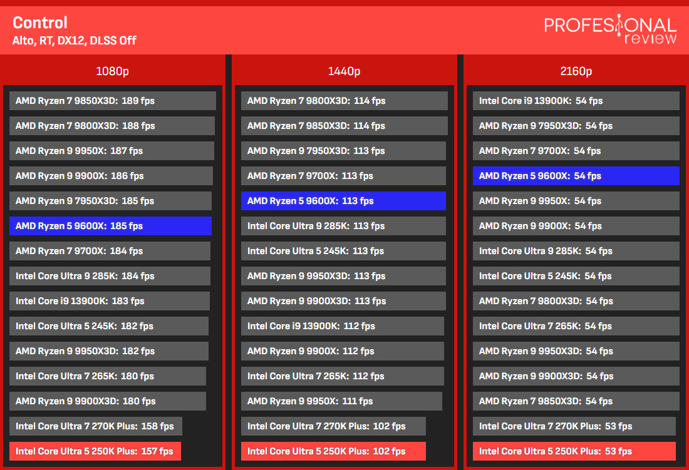Click Core Ultra 7 270K Plus 102 fps row
This screenshot has width=689, height=470.
pyautogui.click(x=333, y=426)
